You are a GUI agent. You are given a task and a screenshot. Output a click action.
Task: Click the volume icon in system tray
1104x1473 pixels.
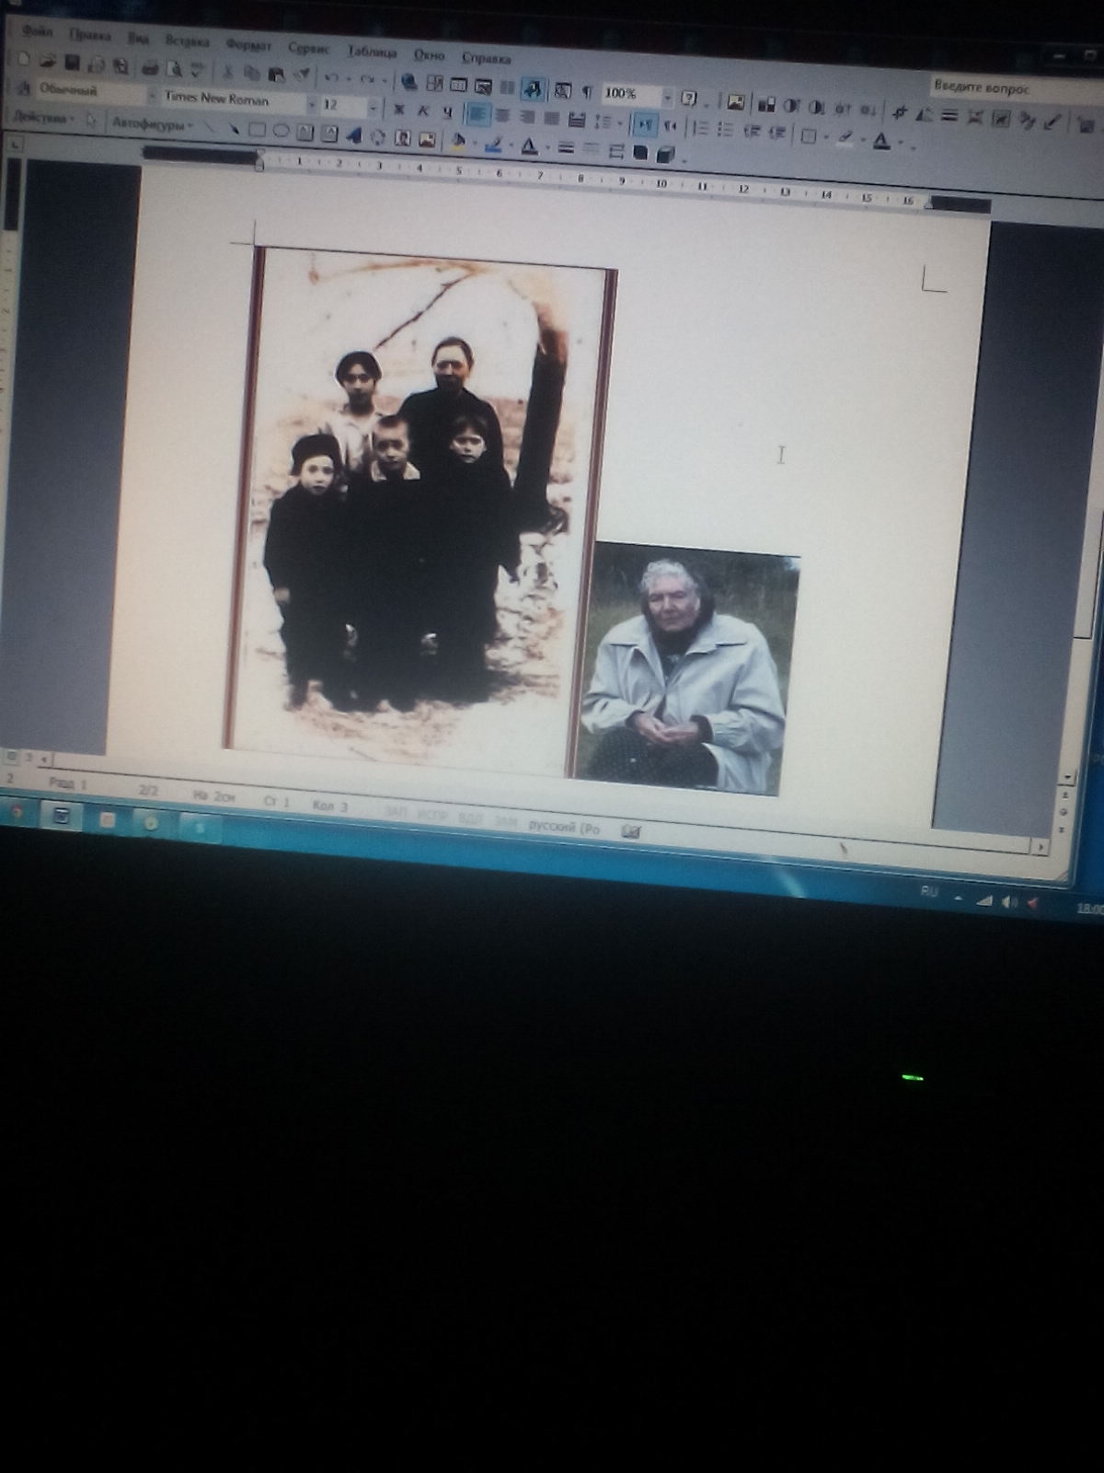[1009, 901]
